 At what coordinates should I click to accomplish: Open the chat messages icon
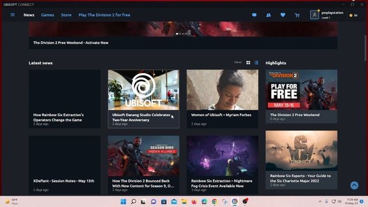coord(254,15)
